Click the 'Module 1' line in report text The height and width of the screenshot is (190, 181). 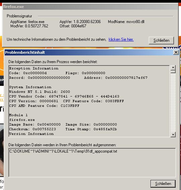coord(18,115)
